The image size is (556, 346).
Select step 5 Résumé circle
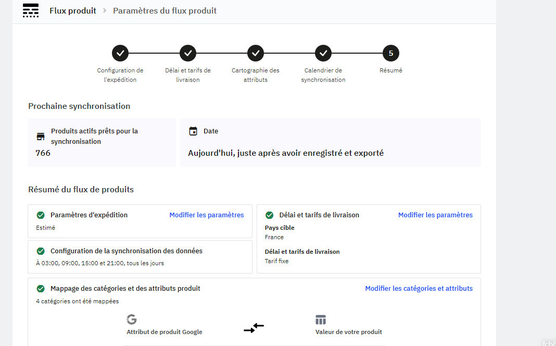pos(391,53)
